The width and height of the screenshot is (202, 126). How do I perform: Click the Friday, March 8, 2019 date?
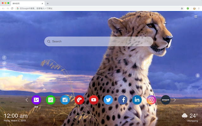click(x=15, y=121)
